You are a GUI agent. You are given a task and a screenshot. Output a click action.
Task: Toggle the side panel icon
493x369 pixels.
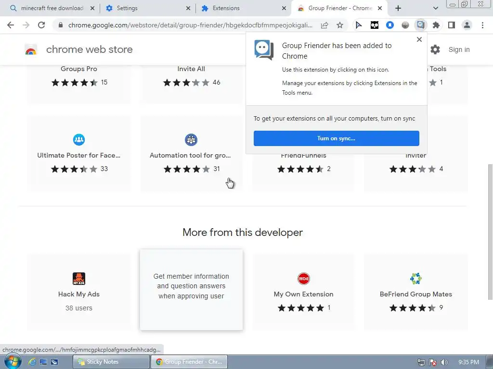(x=452, y=25)
